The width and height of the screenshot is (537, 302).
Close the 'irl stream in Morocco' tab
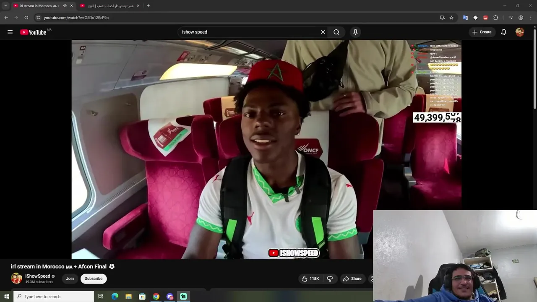(71, 6)
